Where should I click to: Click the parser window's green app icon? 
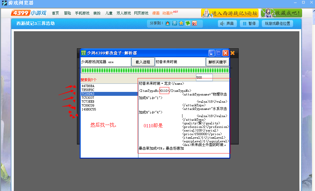pyautogui.click(x=83, y=53)
